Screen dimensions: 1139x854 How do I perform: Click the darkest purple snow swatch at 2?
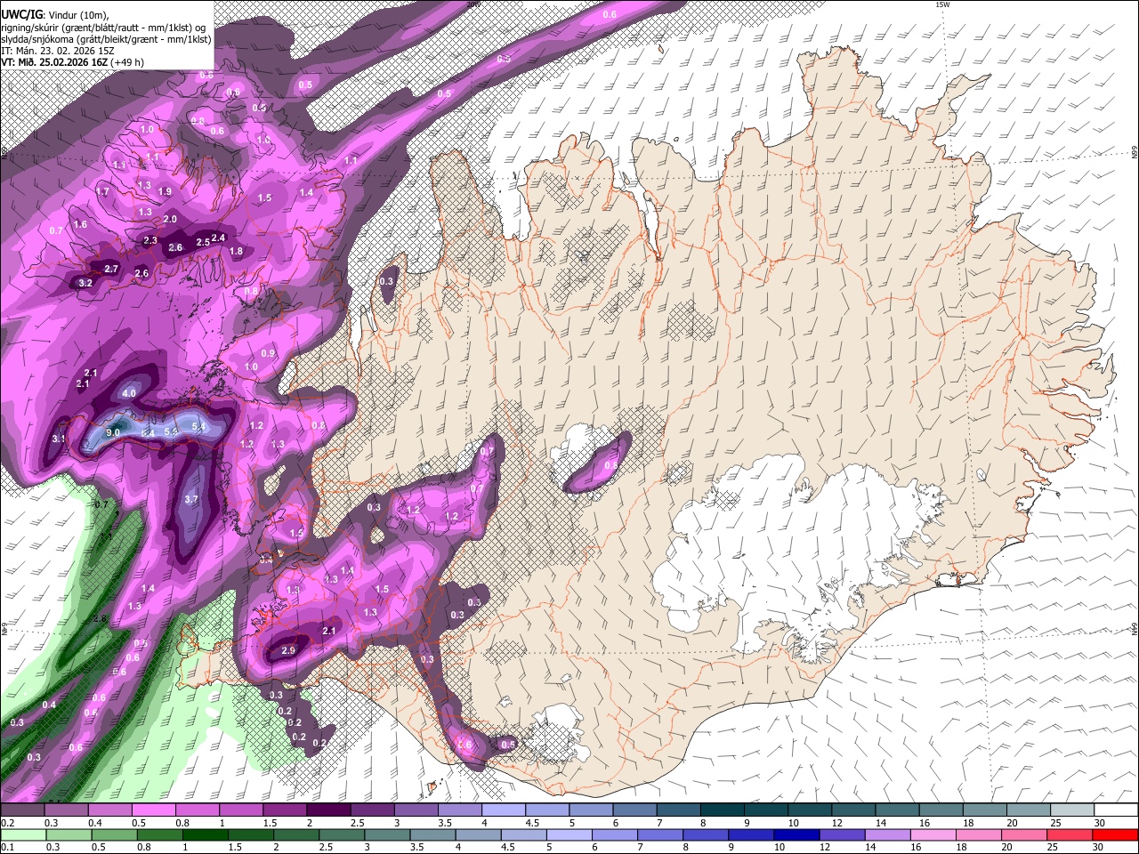coord(328,810)
